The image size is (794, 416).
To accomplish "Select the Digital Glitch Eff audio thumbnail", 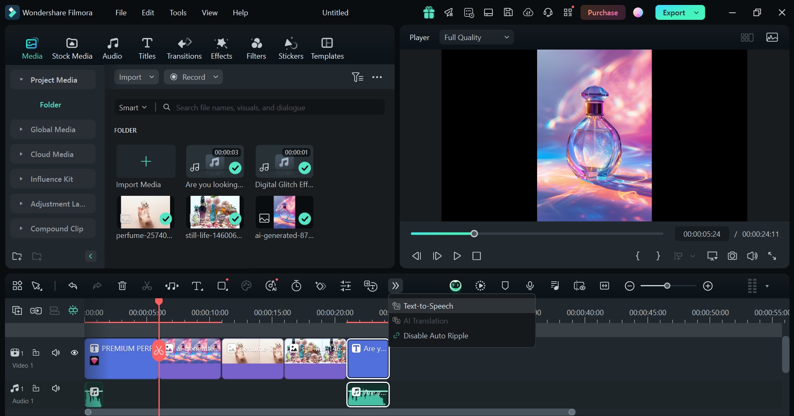I will (284, 162).
